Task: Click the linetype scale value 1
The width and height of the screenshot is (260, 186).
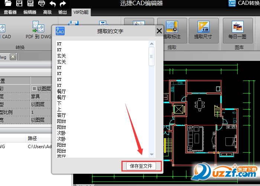Action: [41, 112]
